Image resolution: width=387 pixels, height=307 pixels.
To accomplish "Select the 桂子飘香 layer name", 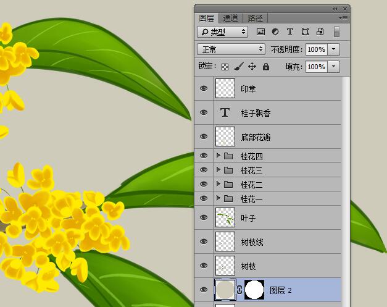I will pyautogui.click(x=256, y=113).
